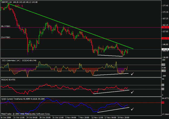Click the checkmark in the CCI panel
Screen dimensions: 169x119
pyautogui.click(x=132, y=74)
